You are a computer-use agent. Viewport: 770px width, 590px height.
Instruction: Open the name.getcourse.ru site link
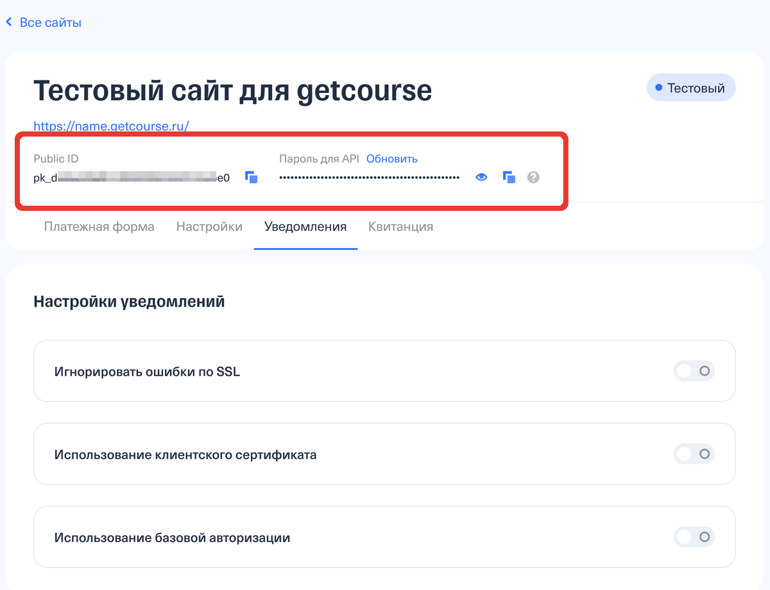pyautogui.click(x=111, y=126)
